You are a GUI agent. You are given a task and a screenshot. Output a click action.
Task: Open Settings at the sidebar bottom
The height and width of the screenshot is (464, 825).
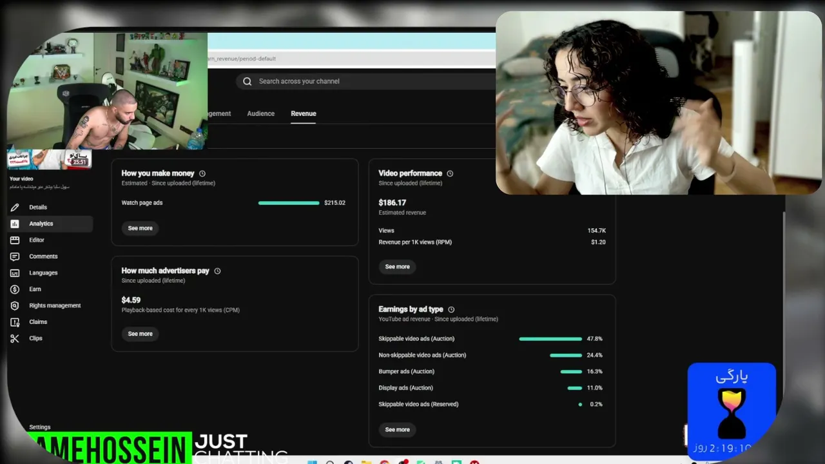click(40, 427)
